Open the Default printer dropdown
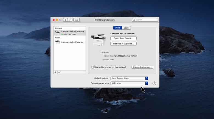214x119 pixels. tap(129, 78)
